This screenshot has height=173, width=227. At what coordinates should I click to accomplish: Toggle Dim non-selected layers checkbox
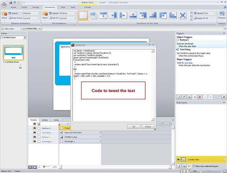coord(194,166)
